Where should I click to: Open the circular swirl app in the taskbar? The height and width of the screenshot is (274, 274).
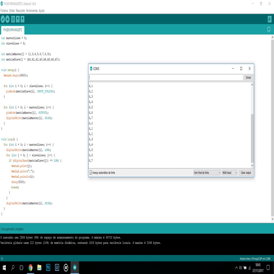[66, 268]
